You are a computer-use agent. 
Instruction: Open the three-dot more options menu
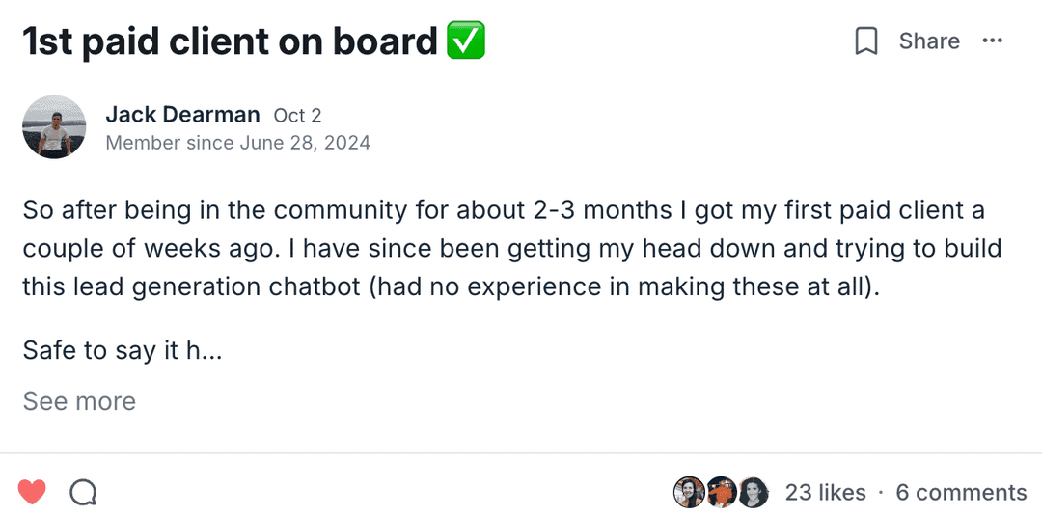tap(992, 41)
